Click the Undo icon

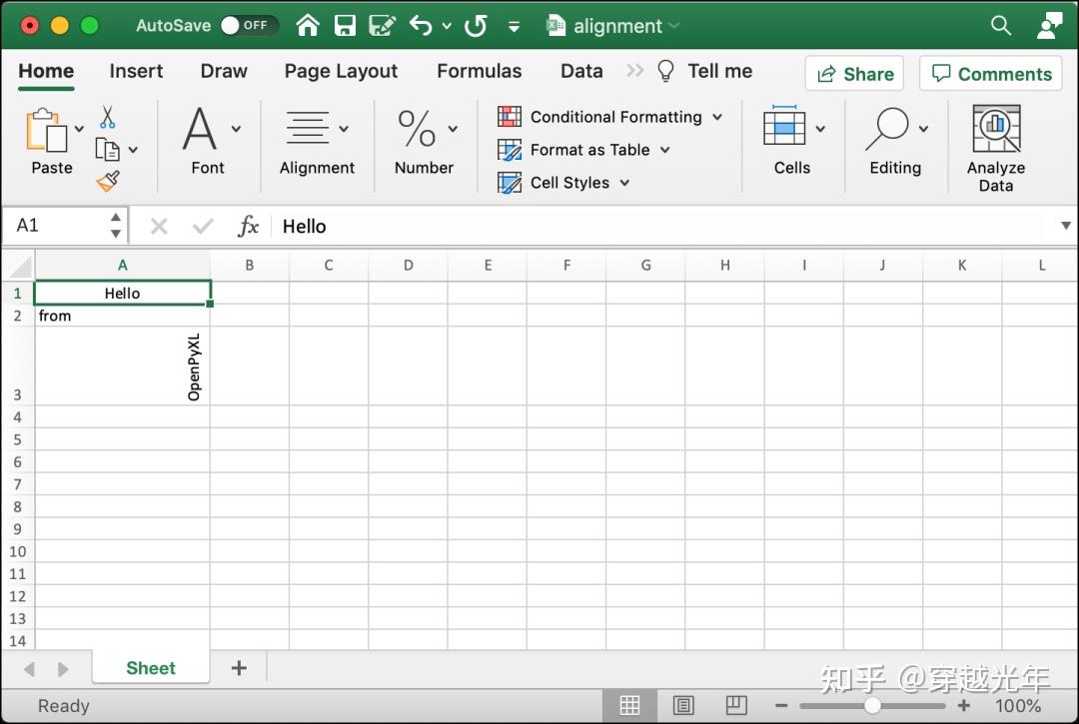click(419, 26)
